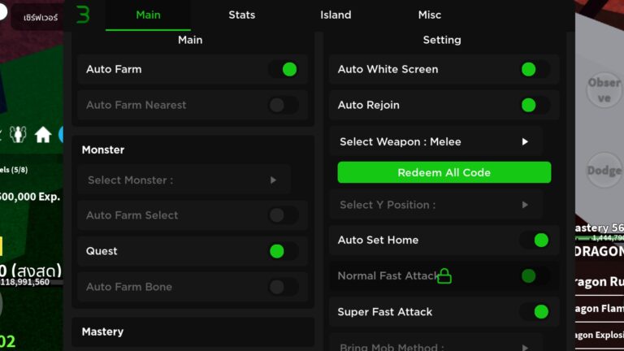Click the green lock on Normal Fast Attack

pyautogui.click(x=444, y=275)
